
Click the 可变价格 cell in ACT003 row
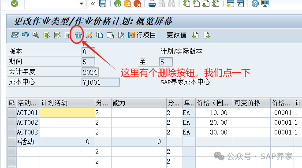pos(252,132)
